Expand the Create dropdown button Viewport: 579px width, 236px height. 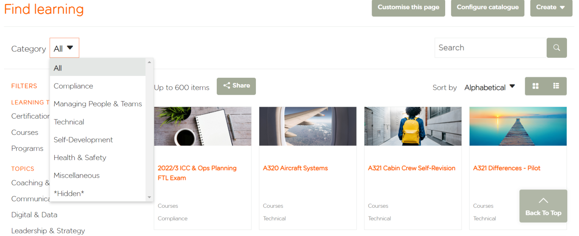coord(551,7)
